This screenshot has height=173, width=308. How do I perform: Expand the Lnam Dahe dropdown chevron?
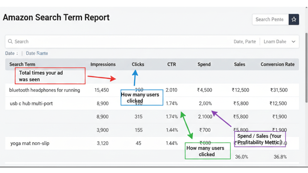pyautogui.click(x=293, y=42)
